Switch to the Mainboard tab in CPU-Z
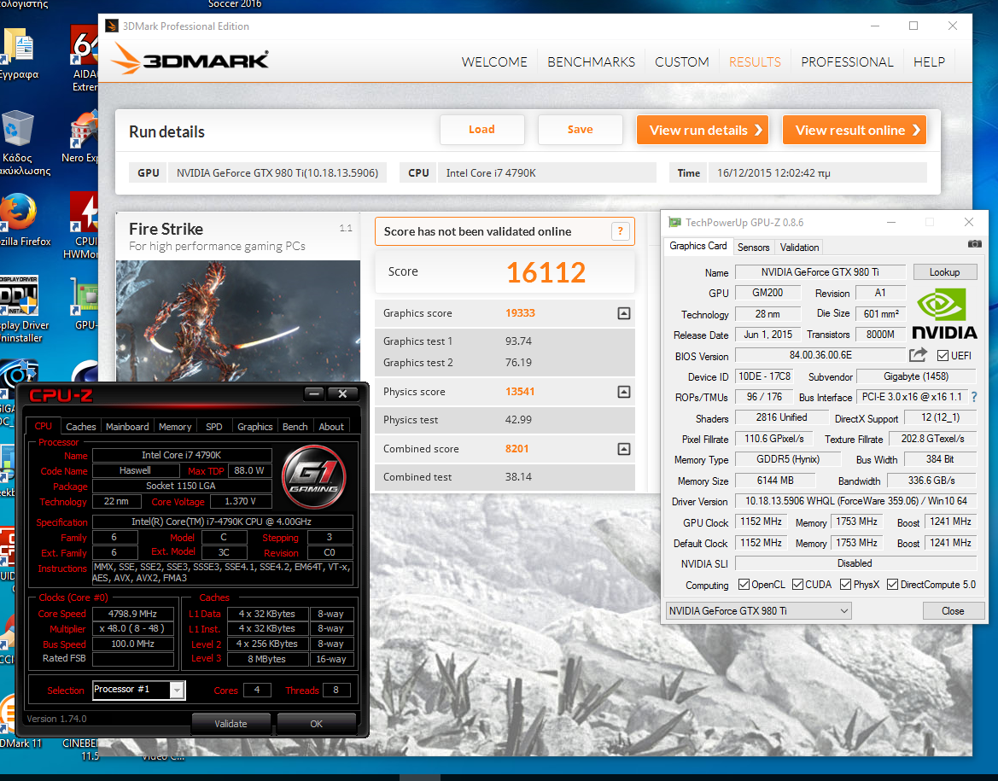 (x=127, y=427)
